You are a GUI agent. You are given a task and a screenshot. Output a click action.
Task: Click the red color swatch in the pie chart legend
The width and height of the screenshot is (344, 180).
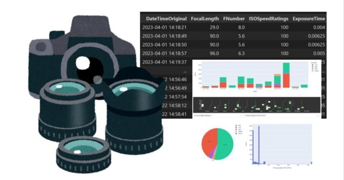coord(236,127)
